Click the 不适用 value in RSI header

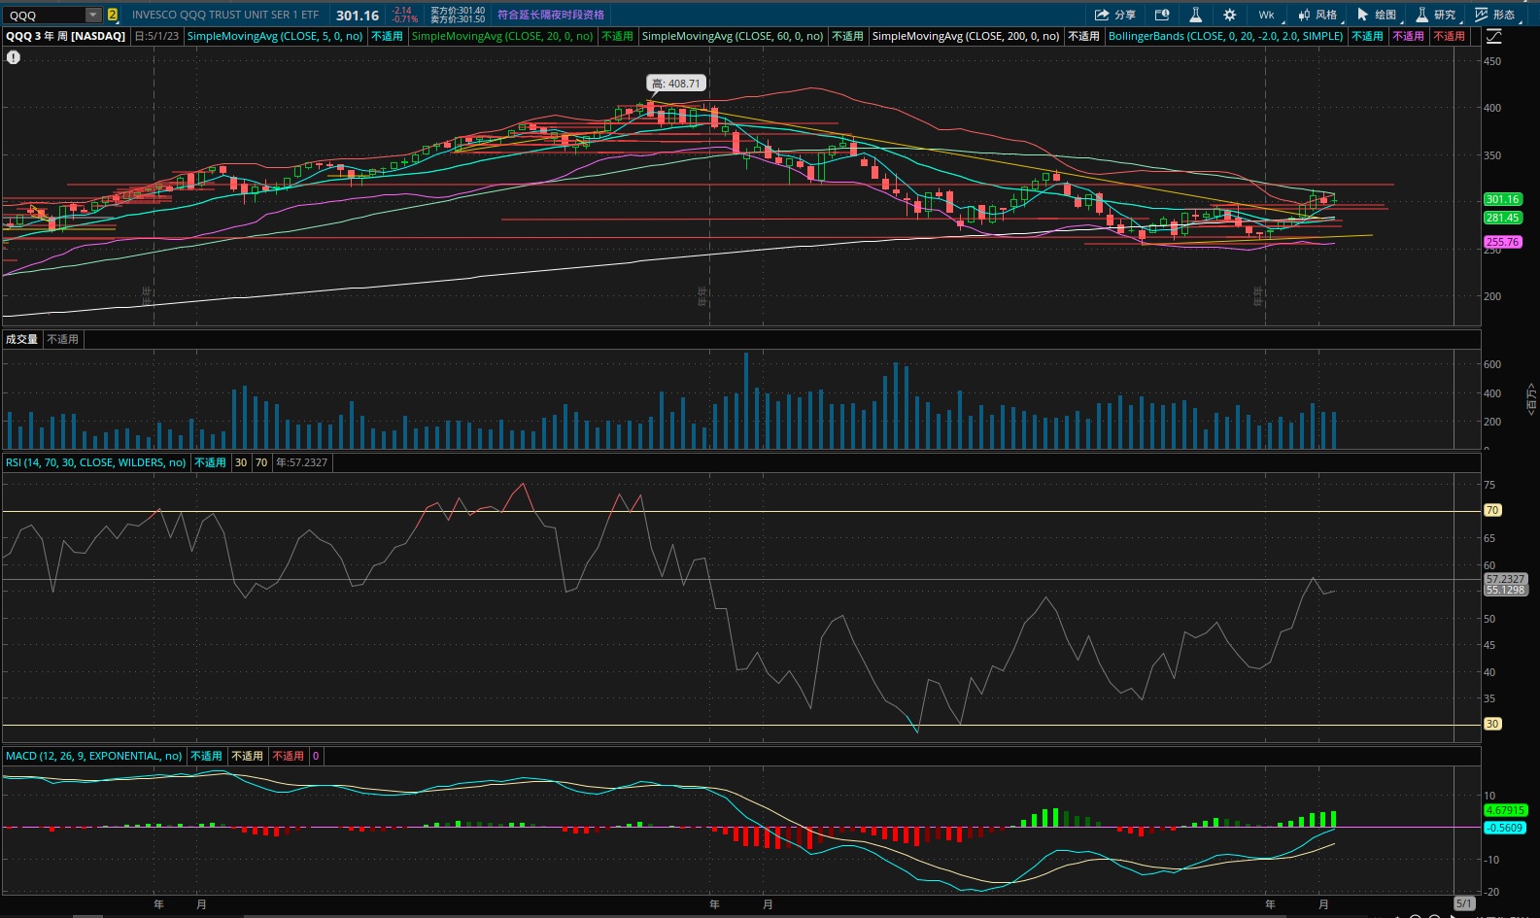tap(210, 462)
